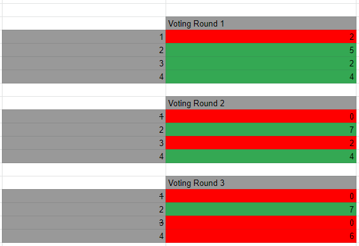Select Round 1 green cell showing 4
The width and height of the screenshot is (359, 246).
tap(261, 77)
